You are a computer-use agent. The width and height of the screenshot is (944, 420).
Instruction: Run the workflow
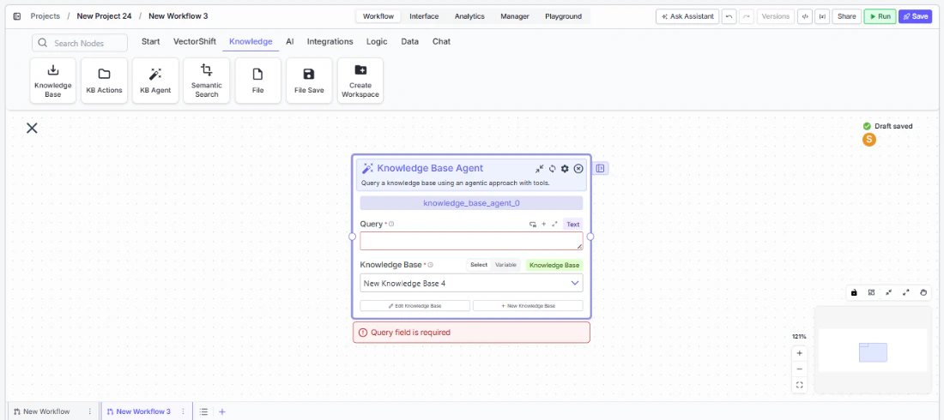coord(880,16)
